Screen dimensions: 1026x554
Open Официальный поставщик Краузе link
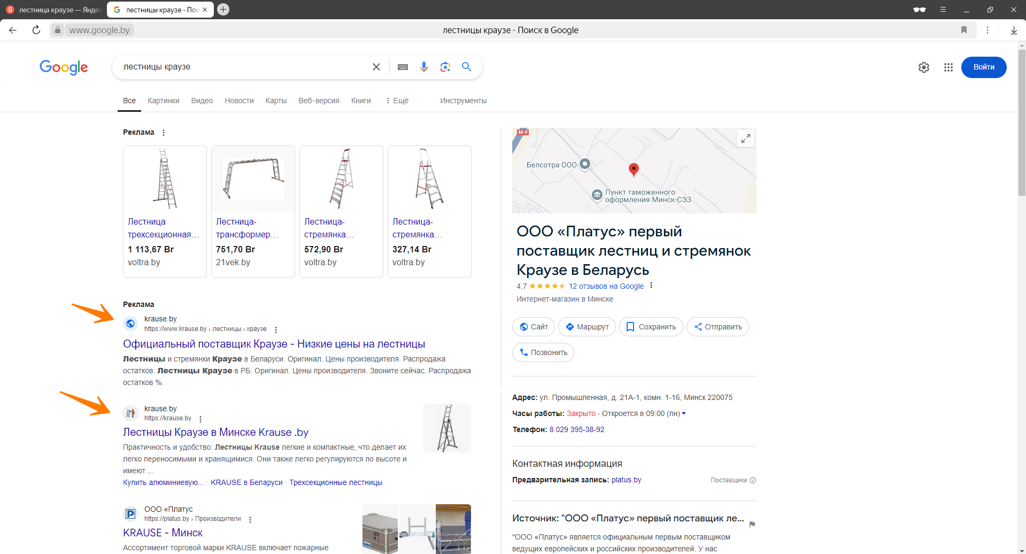click(274, 344)
